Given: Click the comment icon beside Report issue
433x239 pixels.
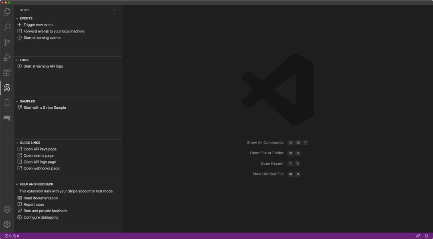Looking at the screenshot, I should (x=19, y=204).
